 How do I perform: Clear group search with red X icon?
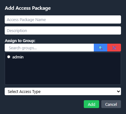(114, 48)
